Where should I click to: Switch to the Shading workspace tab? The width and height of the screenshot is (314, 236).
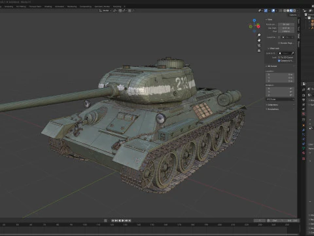[48, 7]
